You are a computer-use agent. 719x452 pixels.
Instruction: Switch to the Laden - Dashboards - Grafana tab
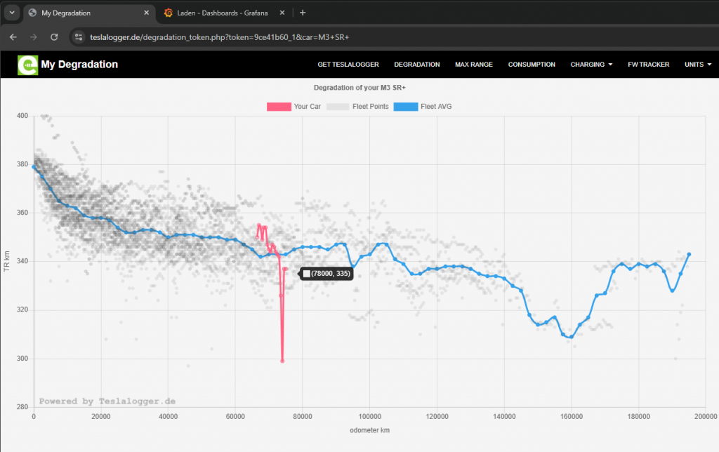[x=223, y=13]
